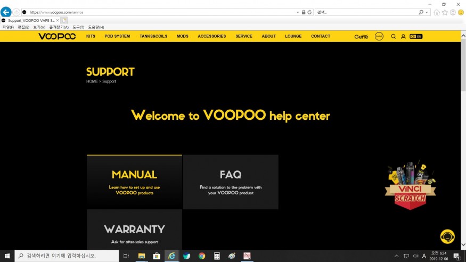This screenshot has width=466, height=262.
Task: Open the search provider dropdown arrow
Action: pyautogui.click(x=427, y=12)
